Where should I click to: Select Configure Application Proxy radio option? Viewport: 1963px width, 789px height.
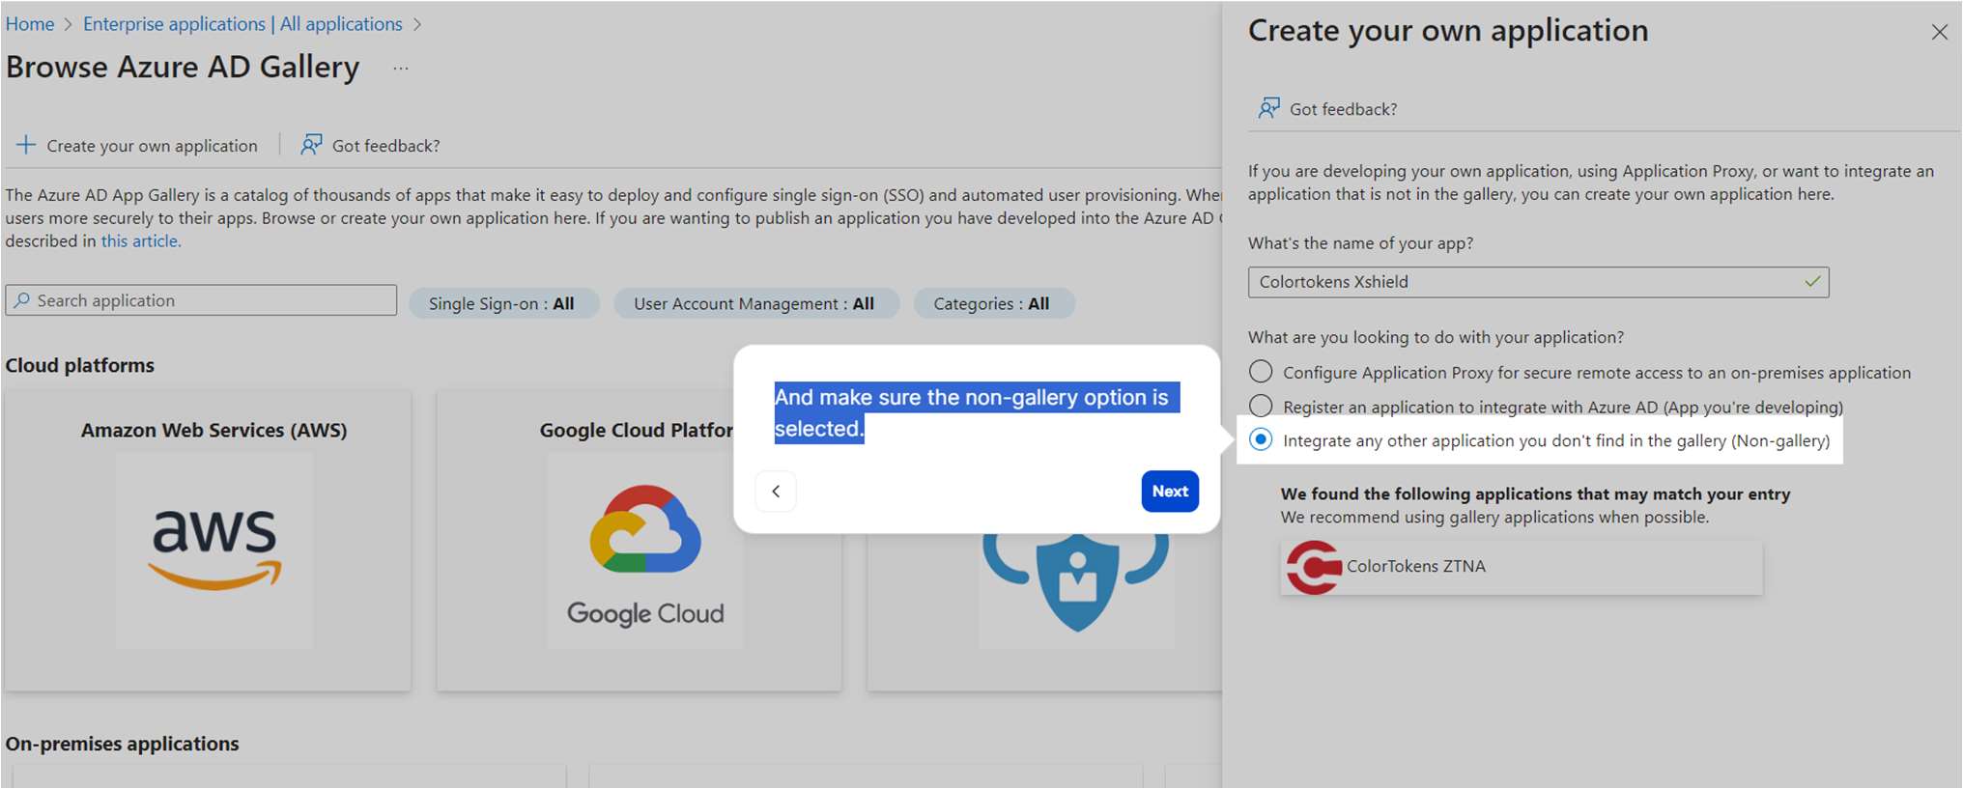(1261, 372)
